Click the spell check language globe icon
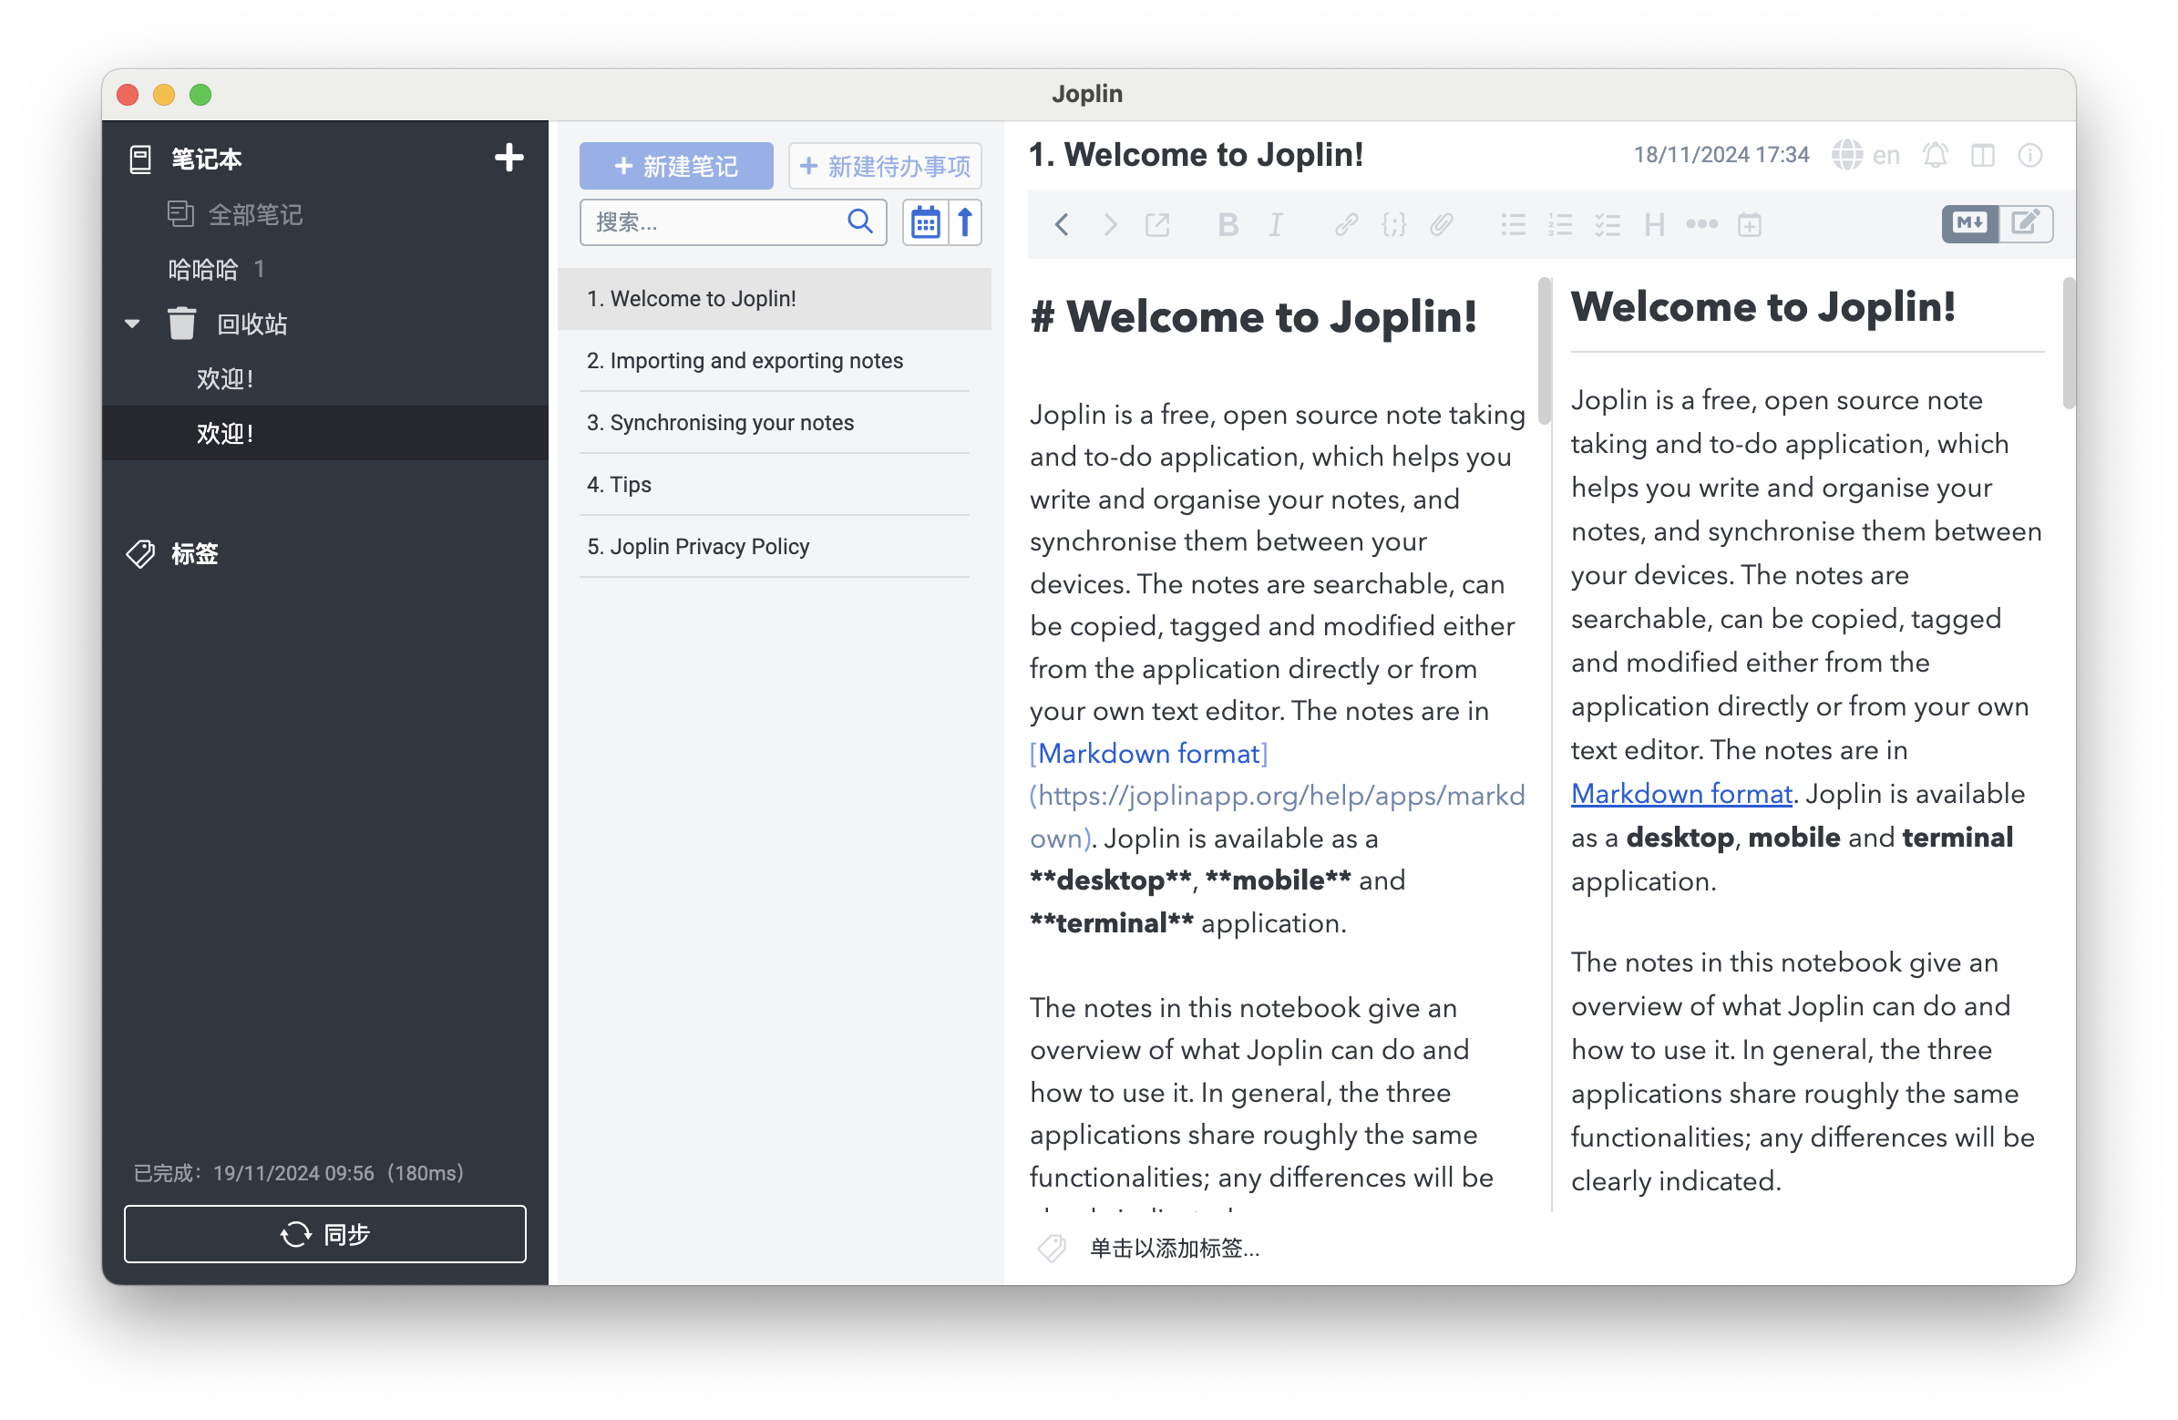The height and width of the screenshot is (1420, 2178). coord(1845,155)
